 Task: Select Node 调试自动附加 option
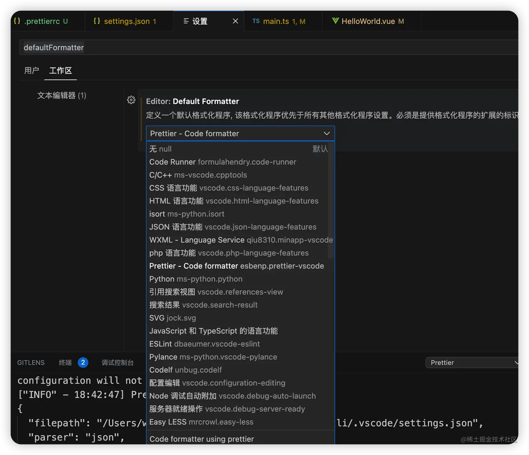pyautogui.click(x=239, y=396)
